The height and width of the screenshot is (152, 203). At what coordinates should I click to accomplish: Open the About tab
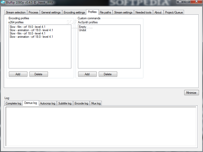pos(158,12)
